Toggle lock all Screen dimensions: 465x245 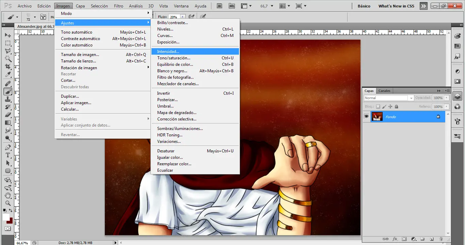397,107
